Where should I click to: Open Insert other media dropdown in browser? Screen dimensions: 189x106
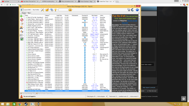[147, 64]
